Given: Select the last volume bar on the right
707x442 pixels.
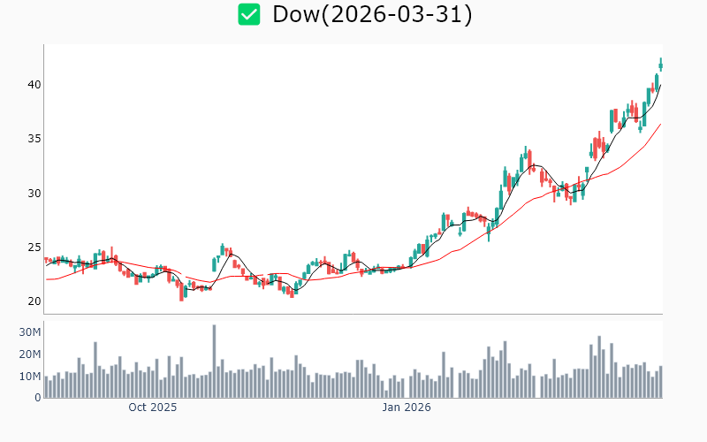Looking at the screenshot, I should pyautogui.click(x=660, y=382).
